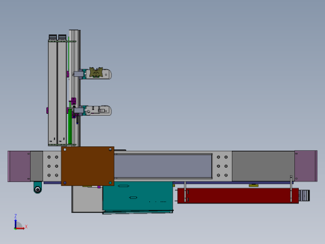Select the dark red cylinder body
Viewport: 325px width, 244px height.
coord(238,196)
